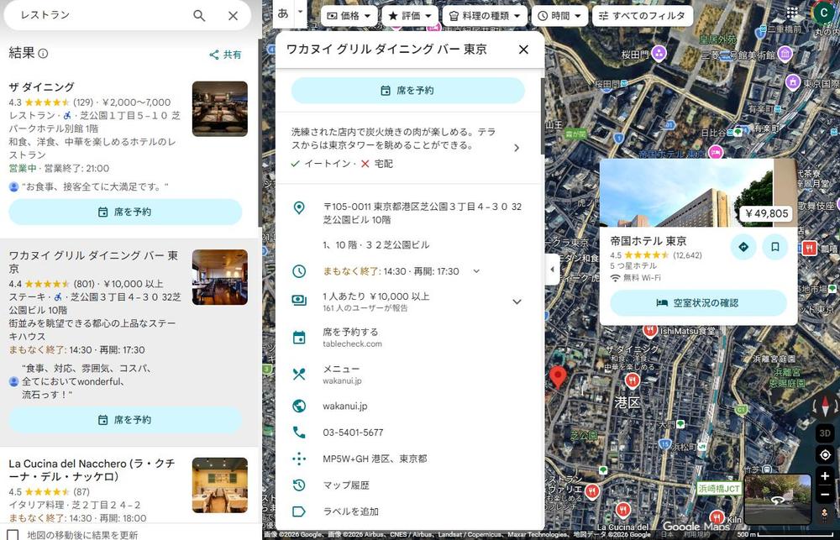This screenshot has width=840, height=540.
Task: Open Google apps grid
Action: click(x=792, y=13)
